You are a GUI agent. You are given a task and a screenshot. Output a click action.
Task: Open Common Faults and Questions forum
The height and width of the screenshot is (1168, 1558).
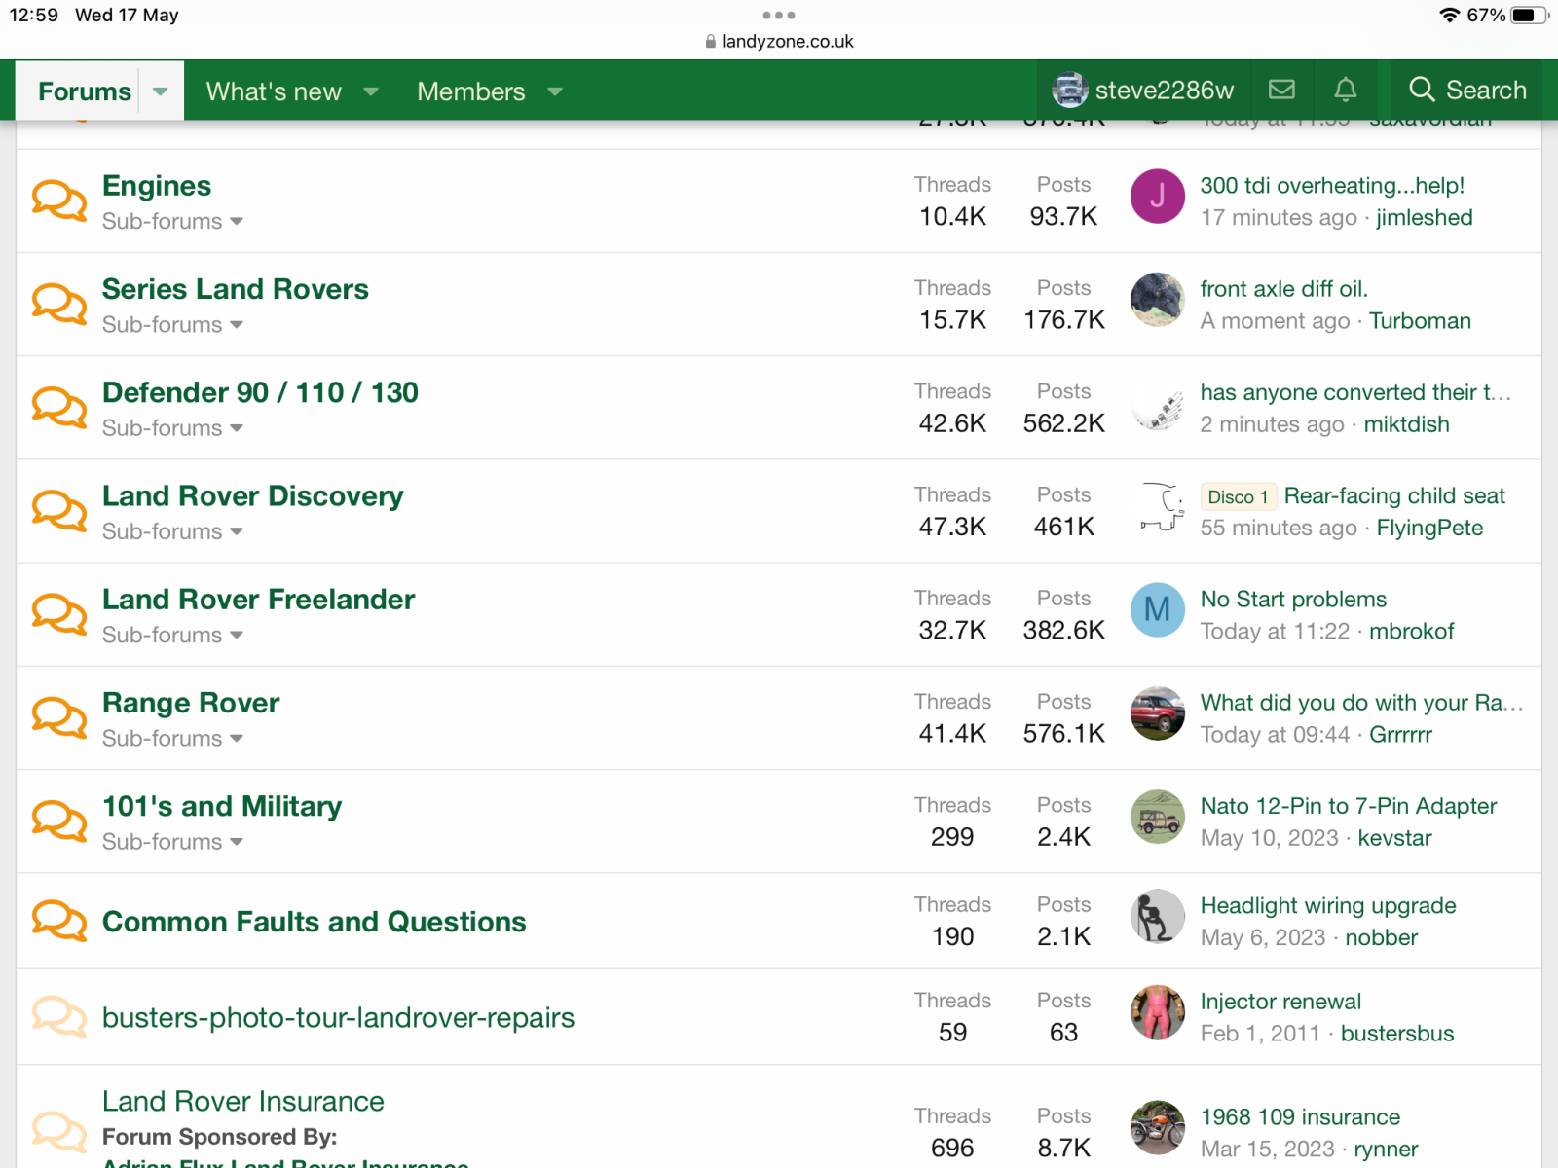[x=314, y=922]
